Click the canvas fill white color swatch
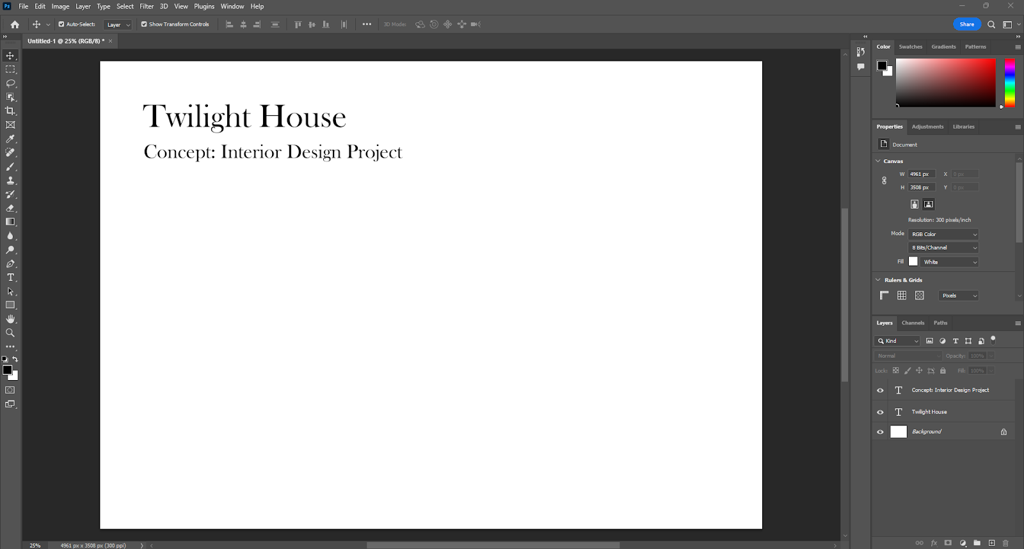The height and width of the screenshot is (549, 1024). pyautogui.click(x=913, y=262)
